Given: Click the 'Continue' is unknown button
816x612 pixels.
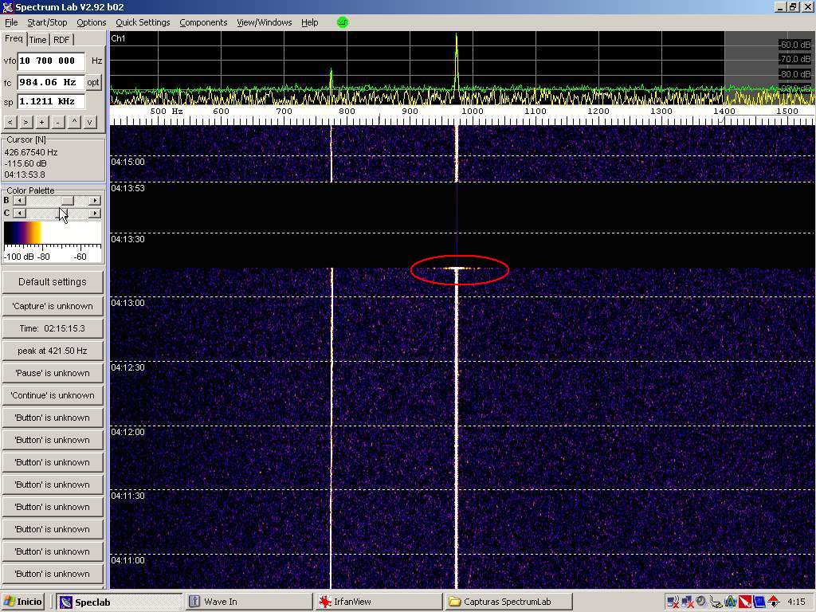Looking at the screenshot, I should point(53,395).
